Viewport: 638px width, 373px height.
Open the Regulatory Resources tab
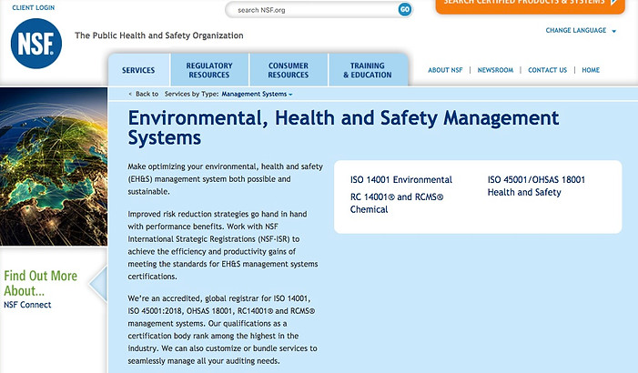209,70
